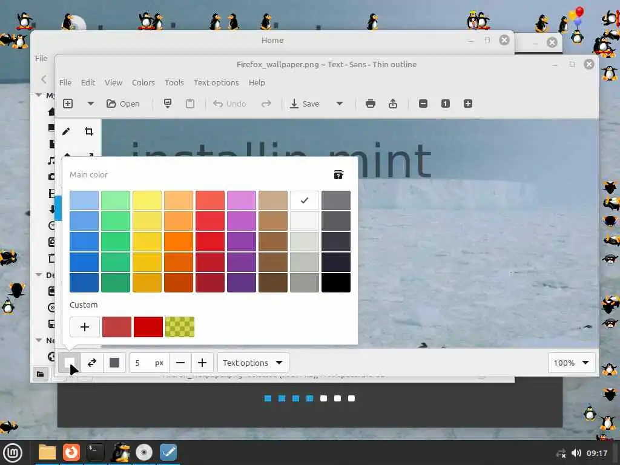This screenshot has width=620, height=465.
Task: Select the muted red custom color swatch
Action: 117,327
